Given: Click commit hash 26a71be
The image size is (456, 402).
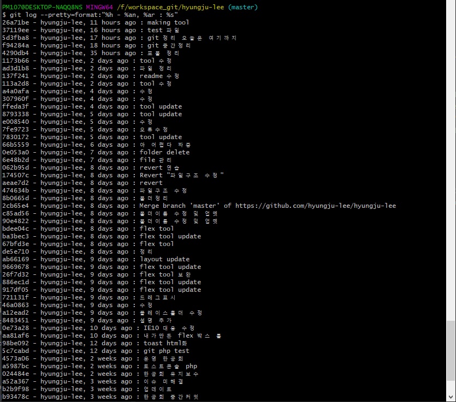Looking at the screenshot, I should click(x=15, y=22).
